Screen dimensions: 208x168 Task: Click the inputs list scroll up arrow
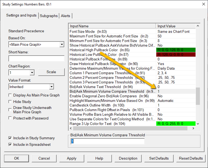[x=198, y=26]
